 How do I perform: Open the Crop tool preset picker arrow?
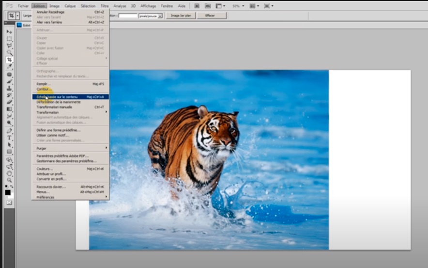pos(17,16)
